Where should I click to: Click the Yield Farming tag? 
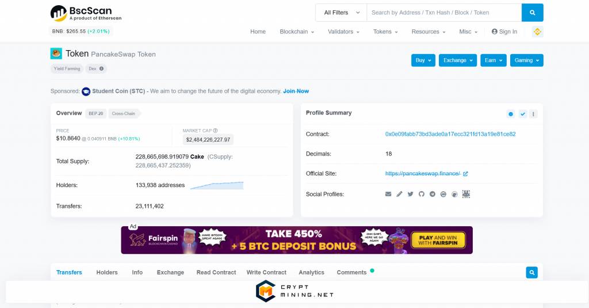pos(67,69)
